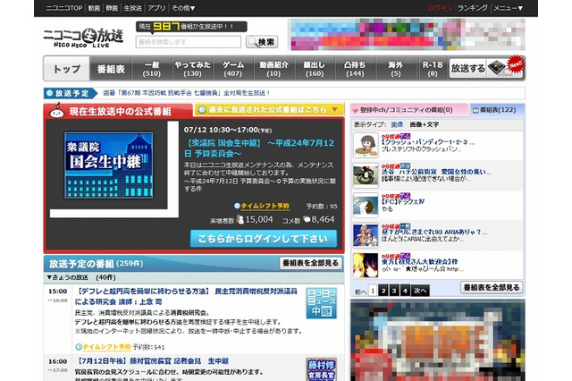This screenshot has width=572, height=381.
Task: Go to page 3 of the stream list
Action: 394,291
